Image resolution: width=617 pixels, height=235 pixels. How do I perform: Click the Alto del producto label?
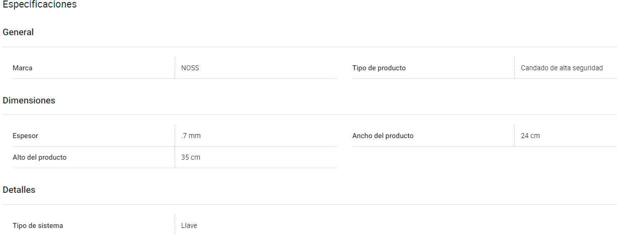pos(40,157)
